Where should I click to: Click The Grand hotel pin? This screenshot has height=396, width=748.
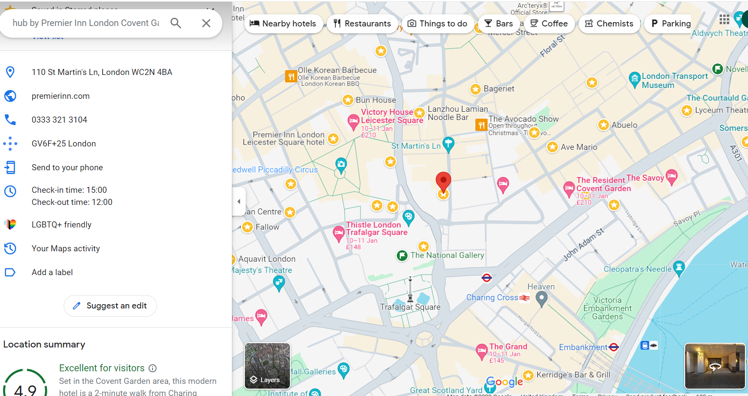(x=481, y=351)
